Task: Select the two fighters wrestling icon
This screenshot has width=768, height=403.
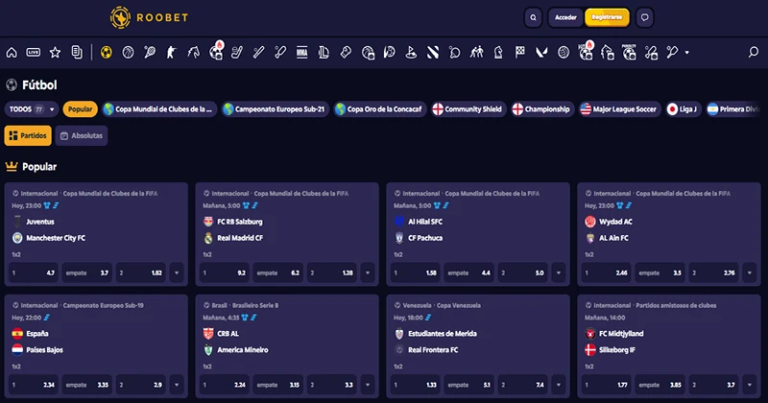Action: click(x=476, y=53)
